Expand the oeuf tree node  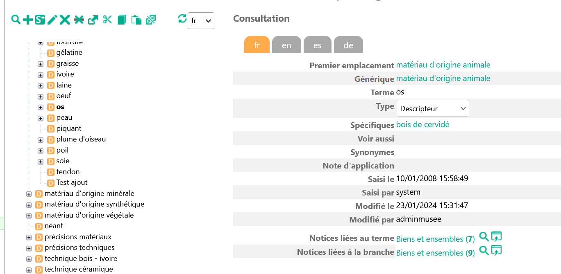41,97
